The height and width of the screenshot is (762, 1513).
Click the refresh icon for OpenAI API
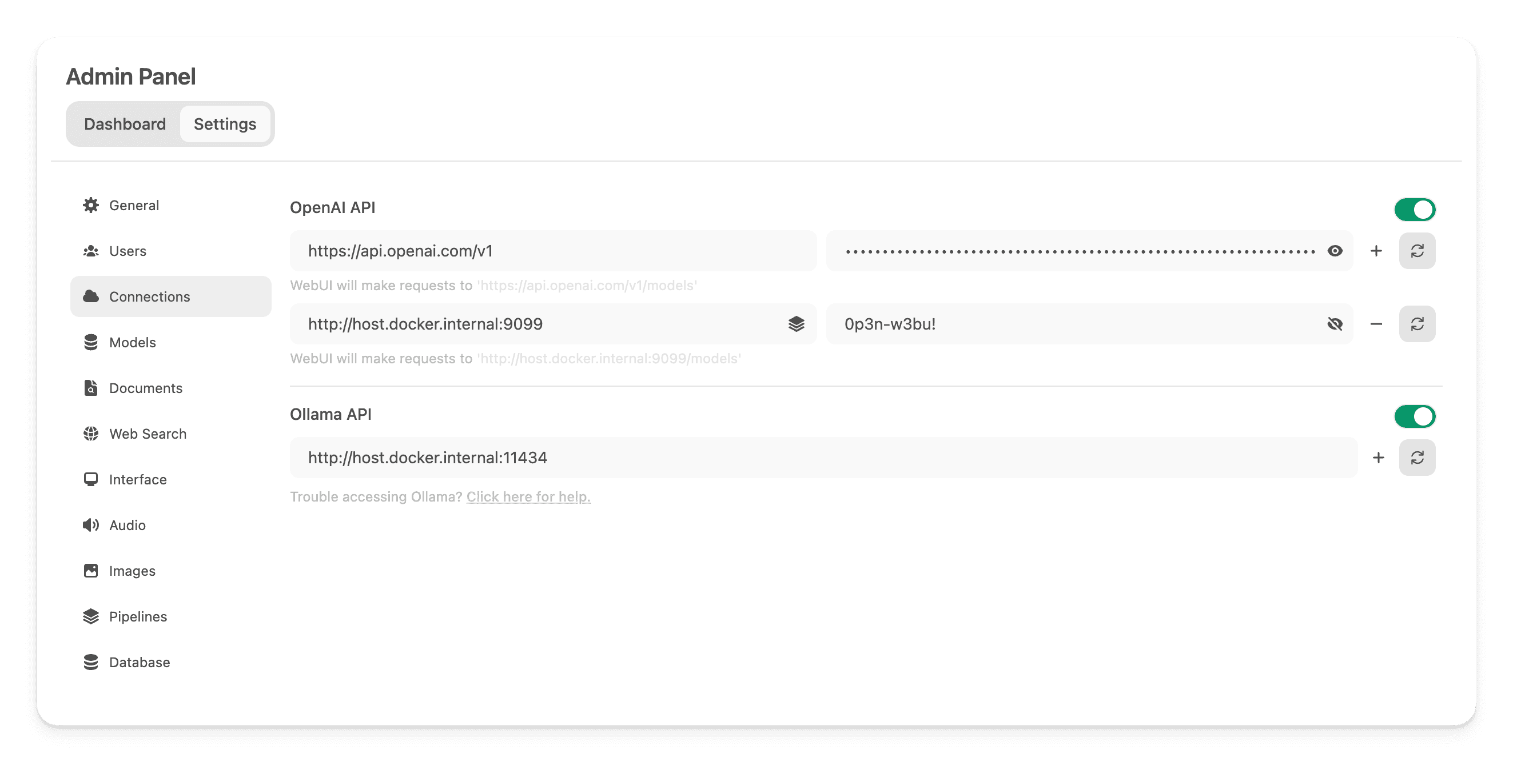pos(1419,251)
